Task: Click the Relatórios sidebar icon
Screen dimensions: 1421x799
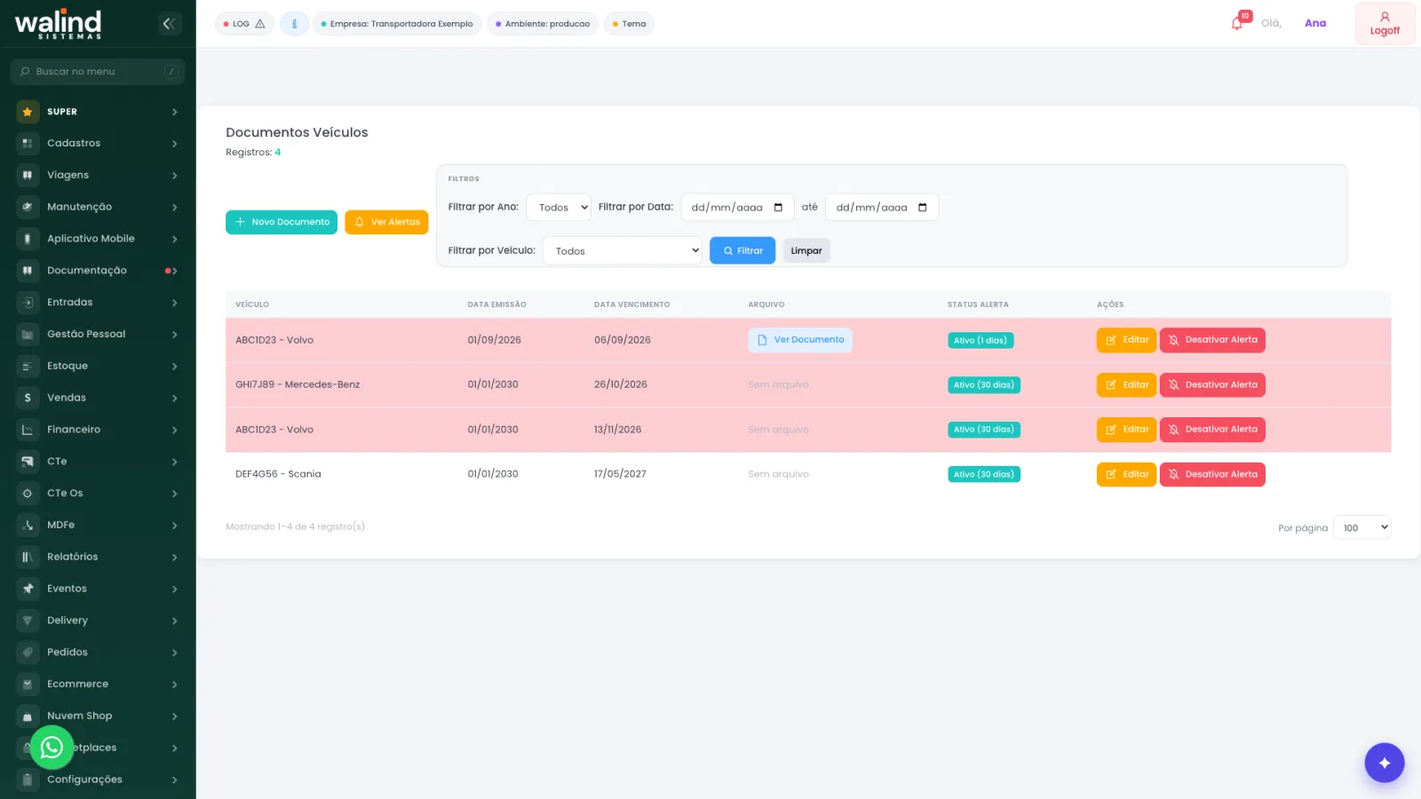Action: coord(28,557)
